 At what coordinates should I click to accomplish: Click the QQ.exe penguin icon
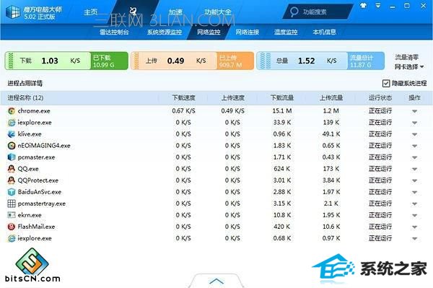[12, 169]
